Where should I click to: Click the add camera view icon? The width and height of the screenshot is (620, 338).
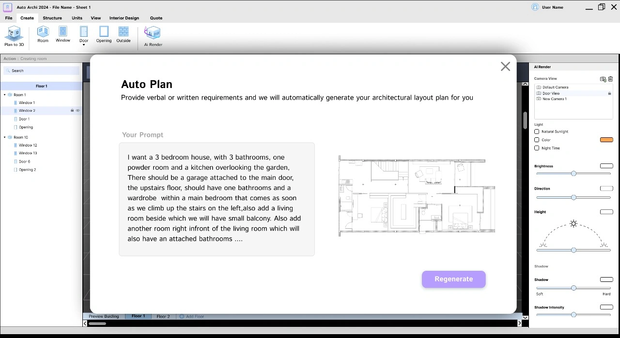(603, 79)
